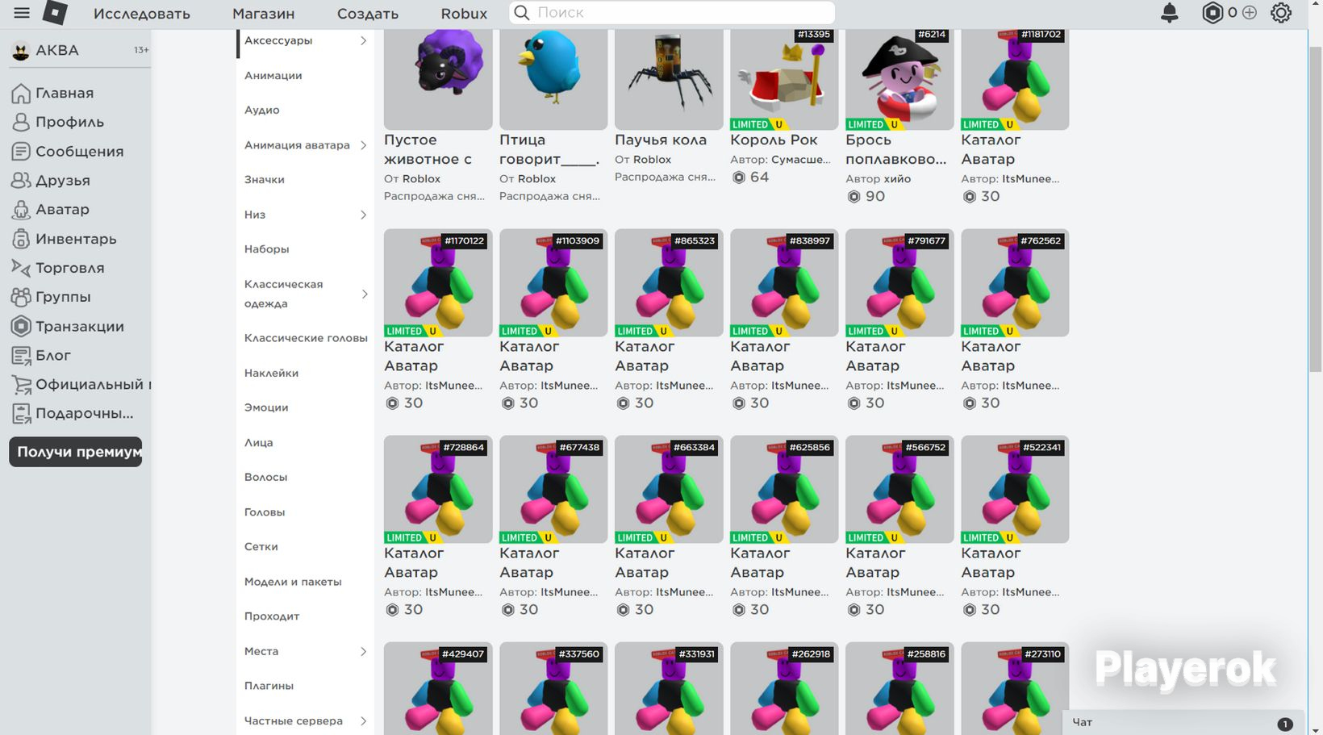Click the Профиль person icon

[x=21, y=123]
